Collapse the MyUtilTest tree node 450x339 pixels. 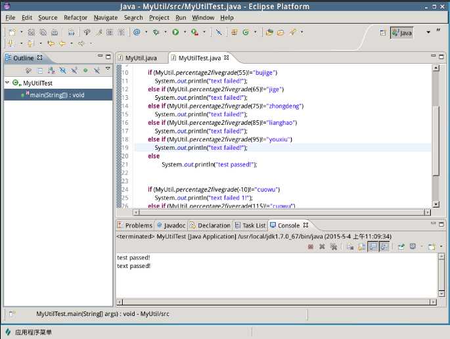coord(7,83)
